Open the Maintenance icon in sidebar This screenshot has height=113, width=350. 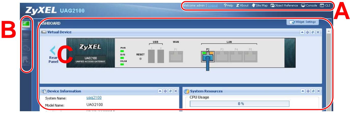[26, 60]
